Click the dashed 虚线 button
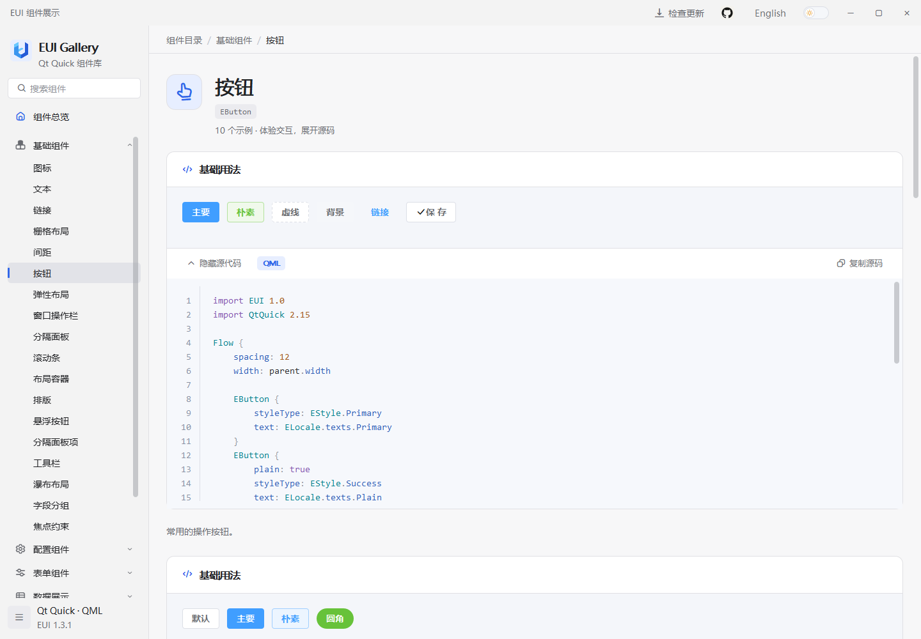This screenshot has height=639, width=921. [x=290, y=212]
